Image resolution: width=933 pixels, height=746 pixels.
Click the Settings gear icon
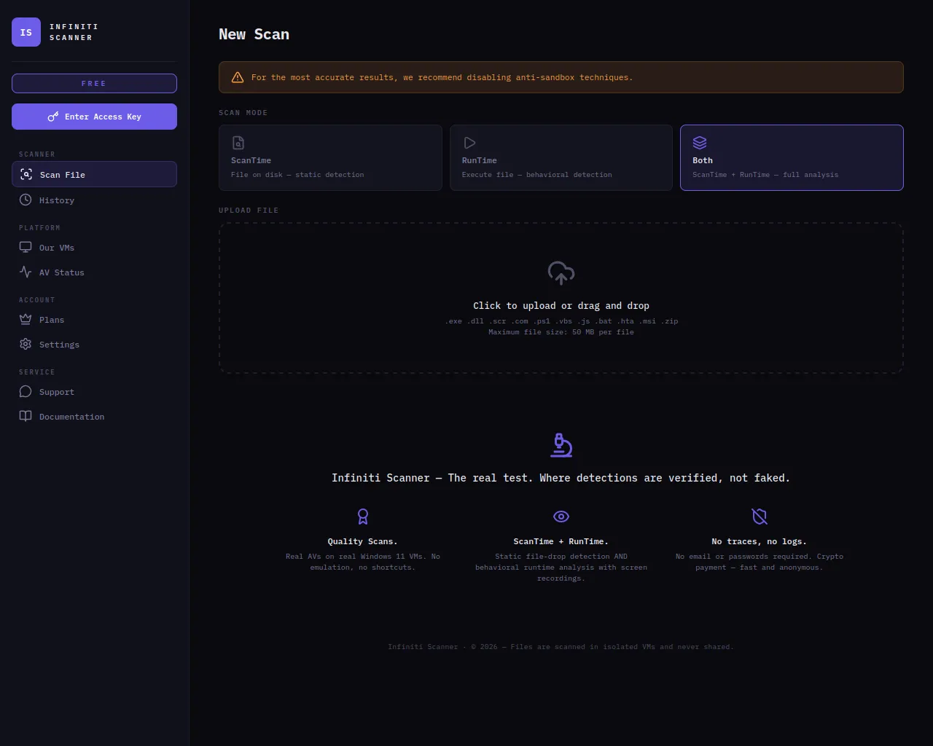pyautogui.click(x=26, y=344)
